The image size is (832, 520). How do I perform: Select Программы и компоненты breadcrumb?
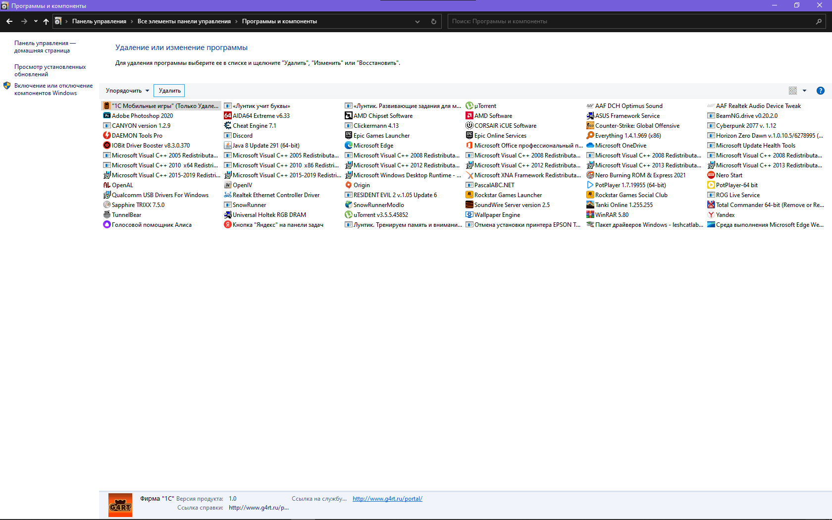[279, 21]
